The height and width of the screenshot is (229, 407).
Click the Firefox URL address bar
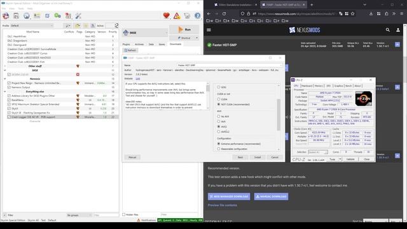coord(297,14)
